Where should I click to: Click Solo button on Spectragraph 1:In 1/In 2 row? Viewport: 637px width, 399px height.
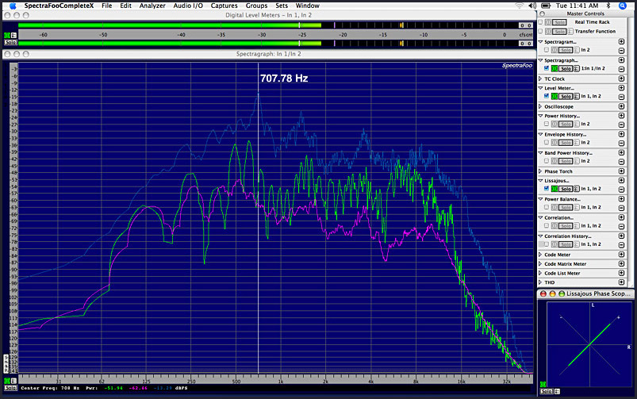click(566, 69)
